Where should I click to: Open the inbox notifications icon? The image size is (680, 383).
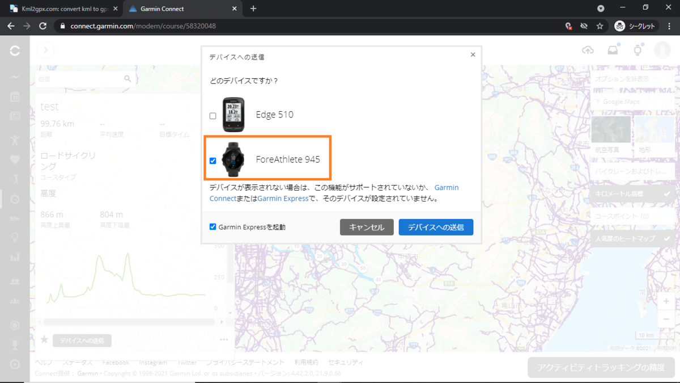coord(613,50)
